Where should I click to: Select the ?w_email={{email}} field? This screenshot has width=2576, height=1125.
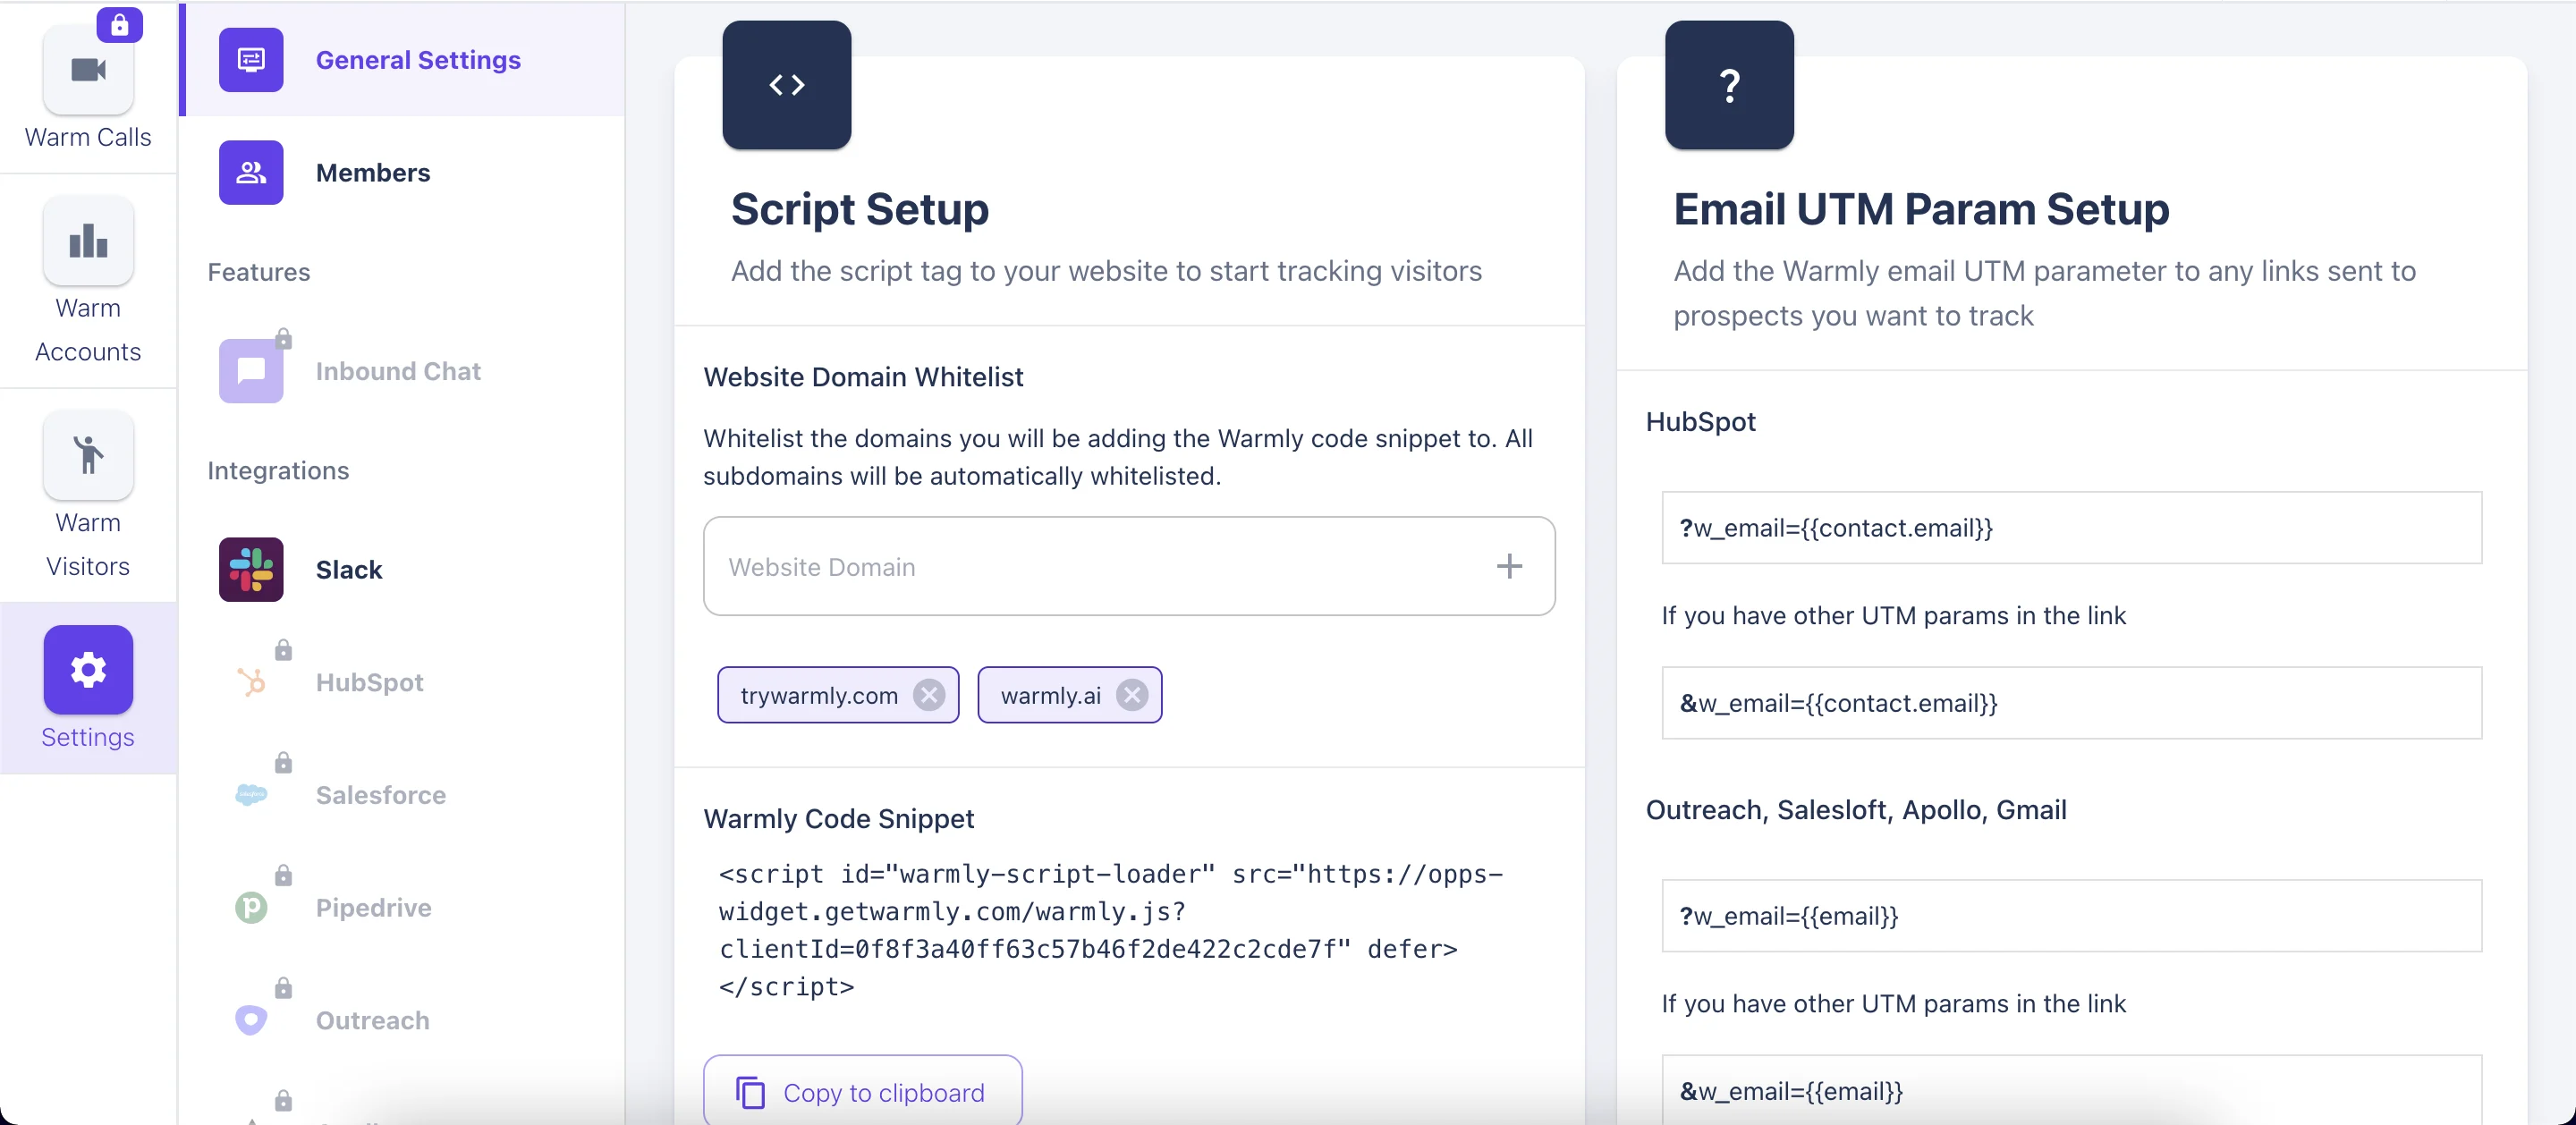click(2071, 915)
